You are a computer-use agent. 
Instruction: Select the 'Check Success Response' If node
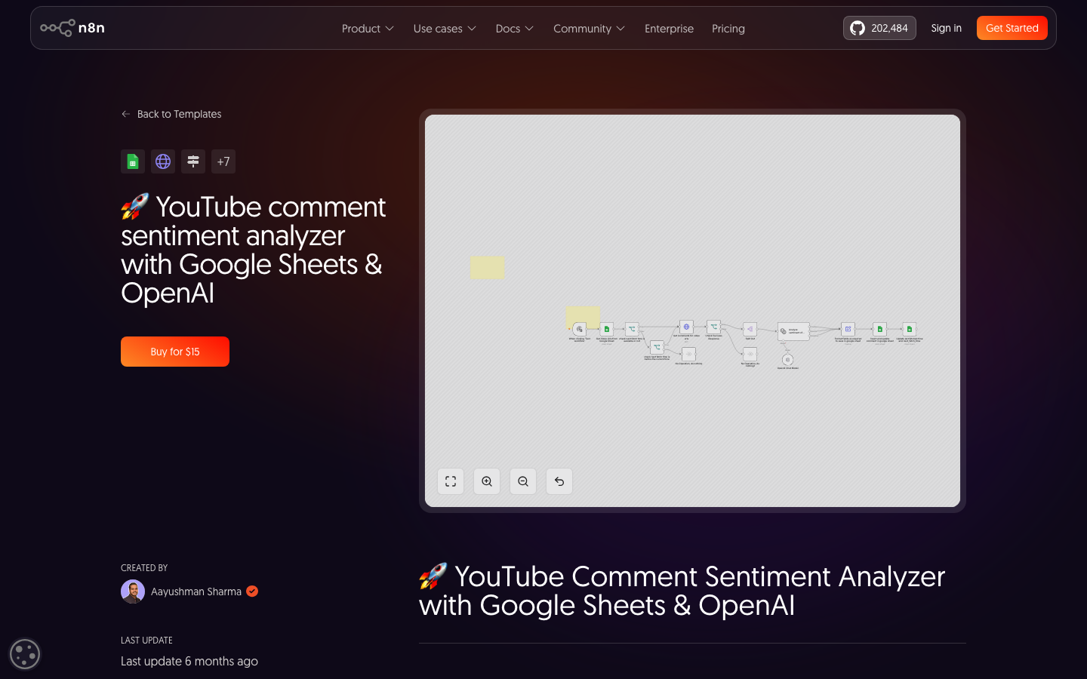(713, 327)
